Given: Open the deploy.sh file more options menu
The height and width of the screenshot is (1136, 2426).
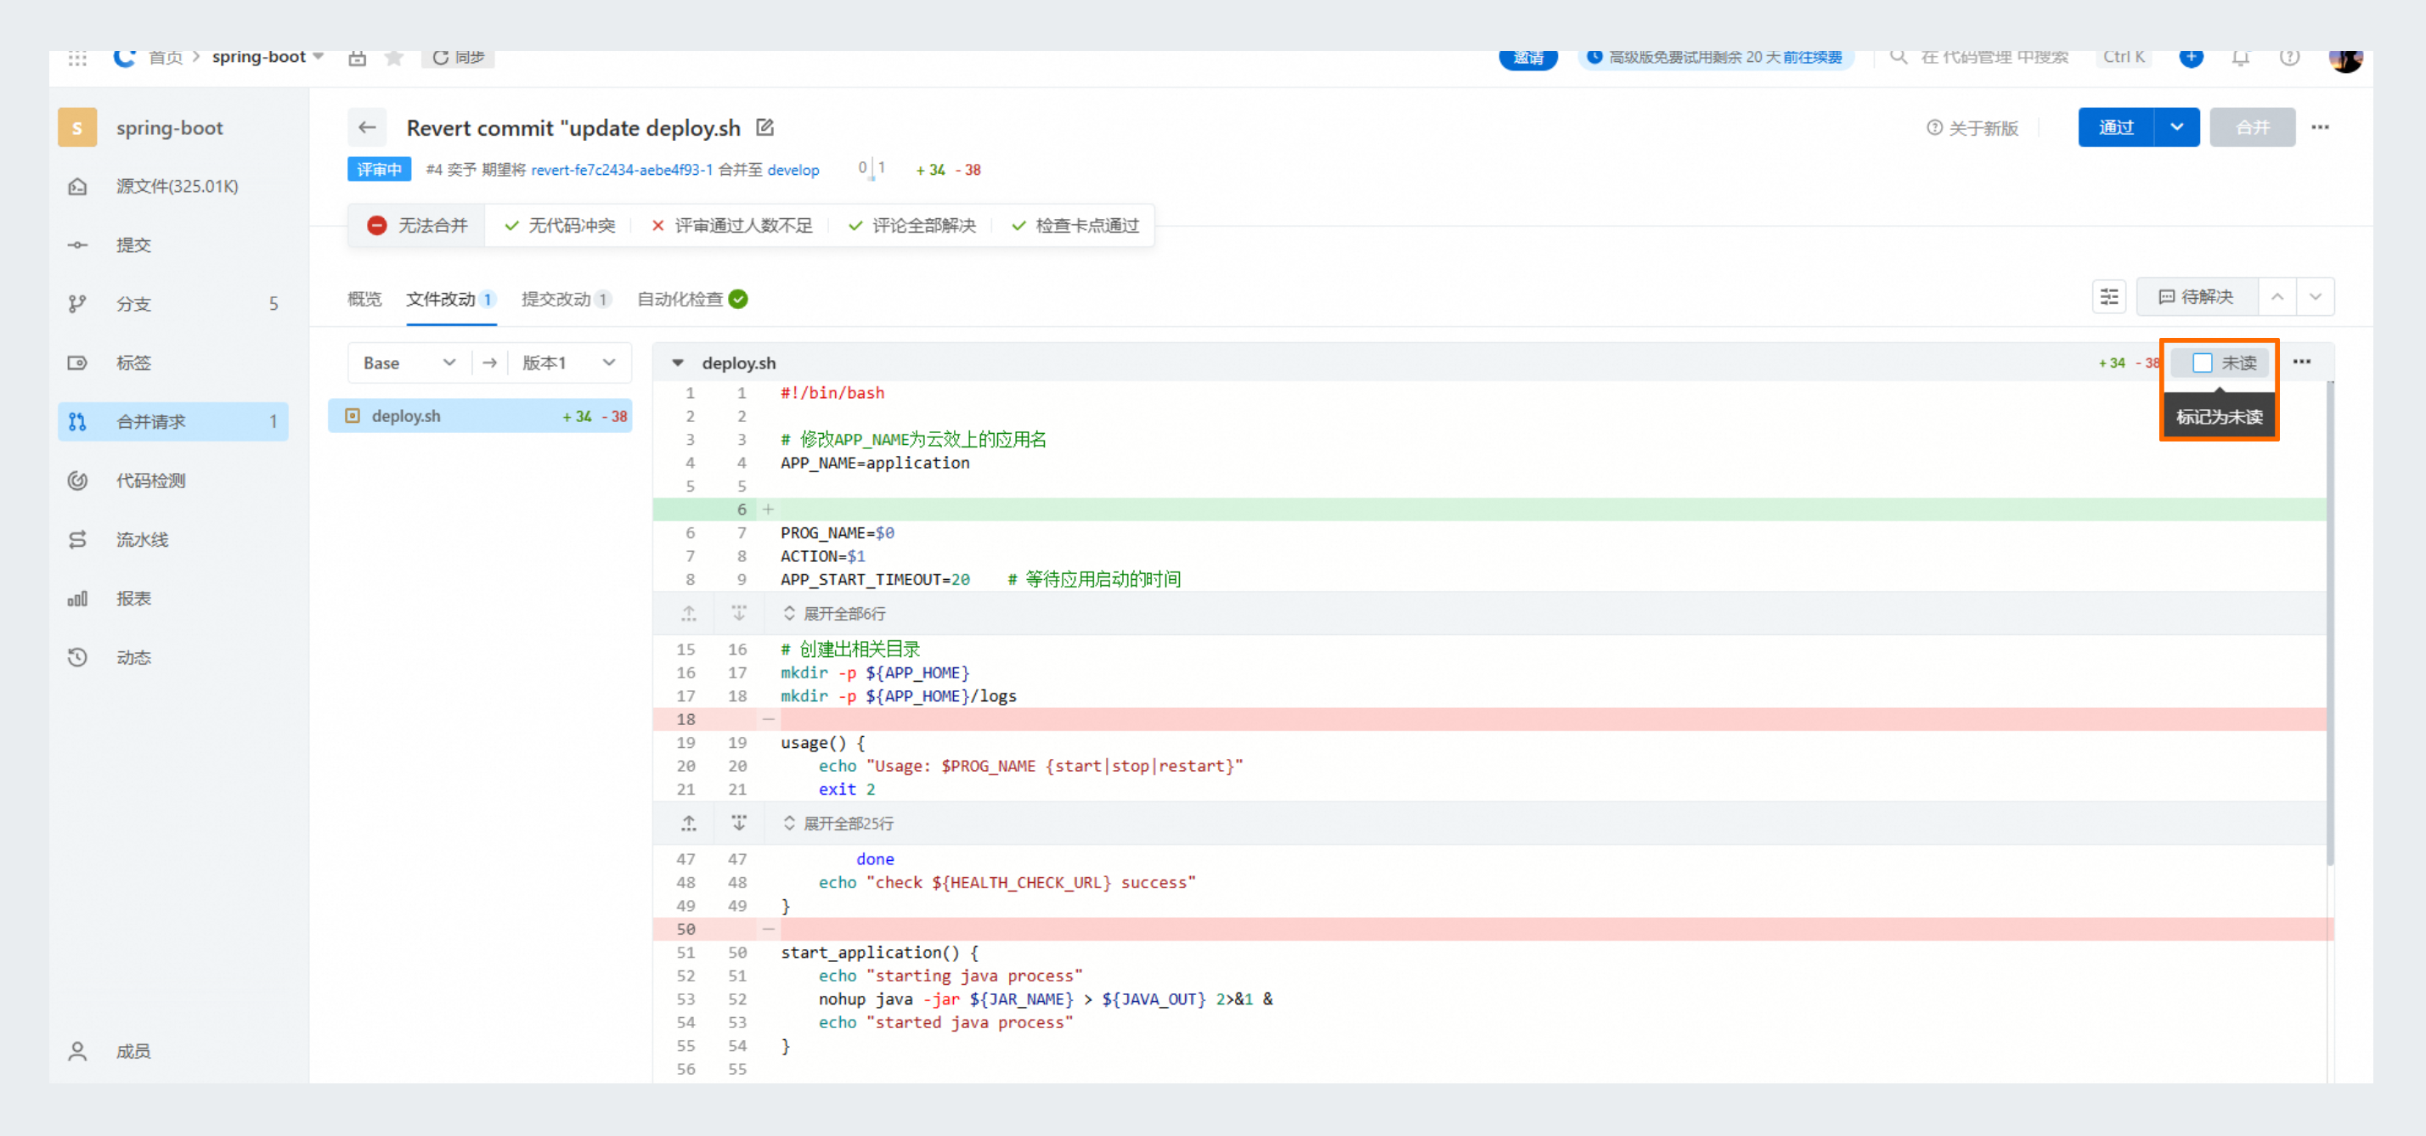Looking at the screenshot, I should coord(2302,363).
